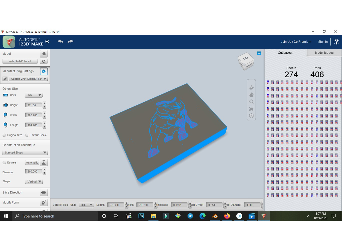The height and width of the screenshot is (250, 342).
Task: Click the Tool Diameter field
Action: [252, 205]
